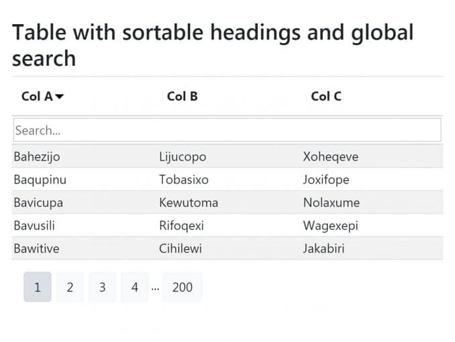
Task: Click the Lijucopo cell in Col B
Action: [183, 157]
